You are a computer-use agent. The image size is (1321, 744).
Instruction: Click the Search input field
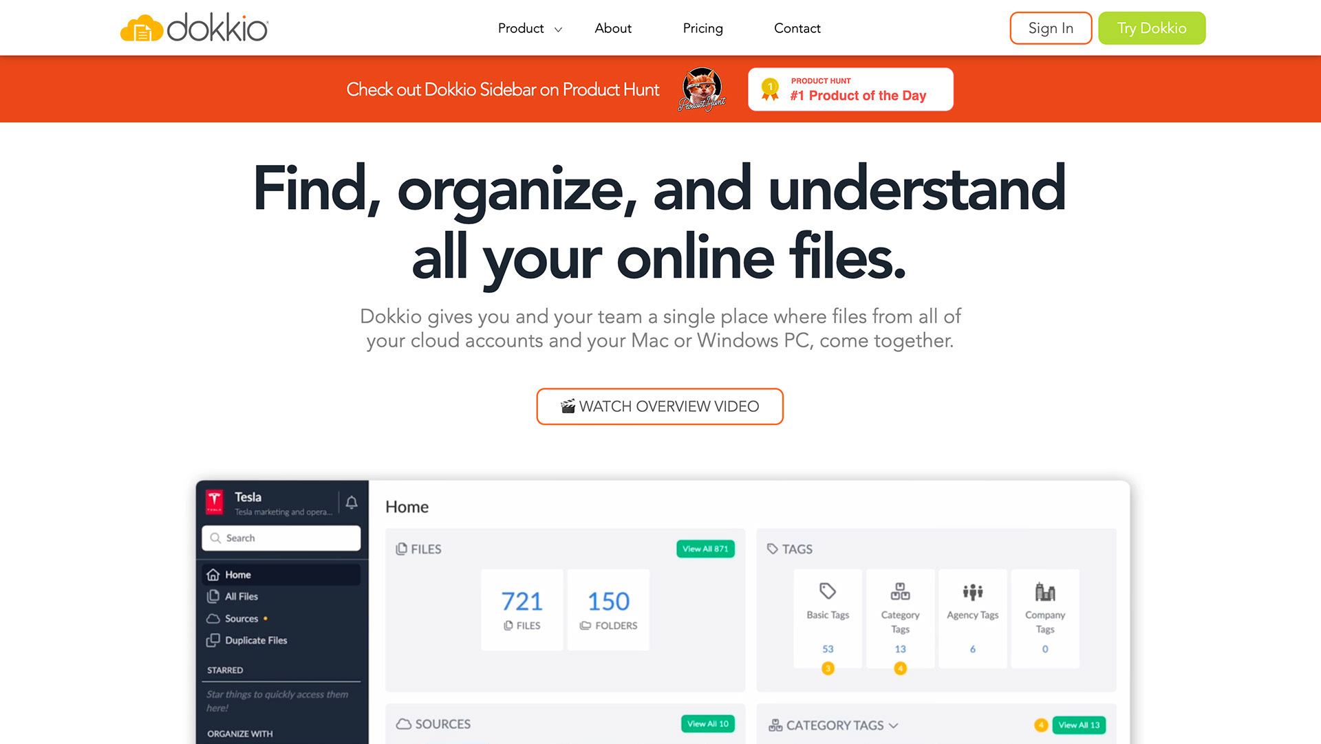tap(281, 538)
